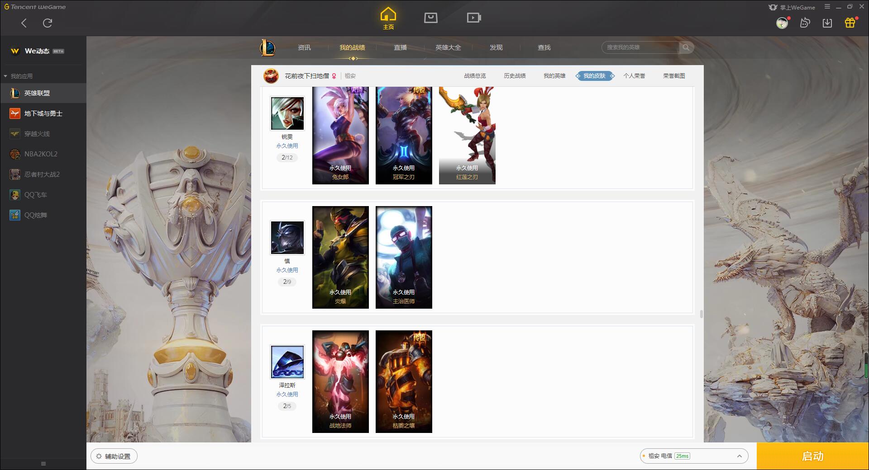Screen dimensions: 869x470
Task: Open the 主治医师 skin card
Action: coord(404,258)
